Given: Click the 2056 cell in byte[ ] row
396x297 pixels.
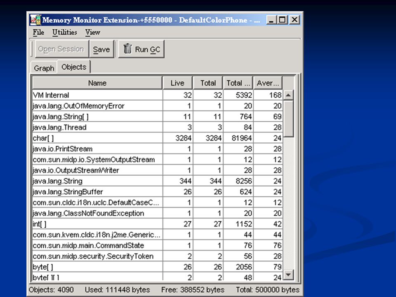Looking at the screenshot, I should click(238, 267).
